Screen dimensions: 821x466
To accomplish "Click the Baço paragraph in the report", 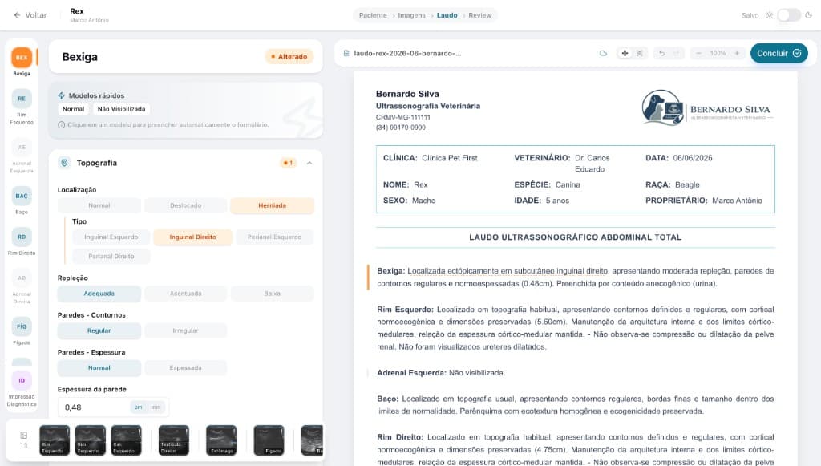I will click(x=576, y=405).
